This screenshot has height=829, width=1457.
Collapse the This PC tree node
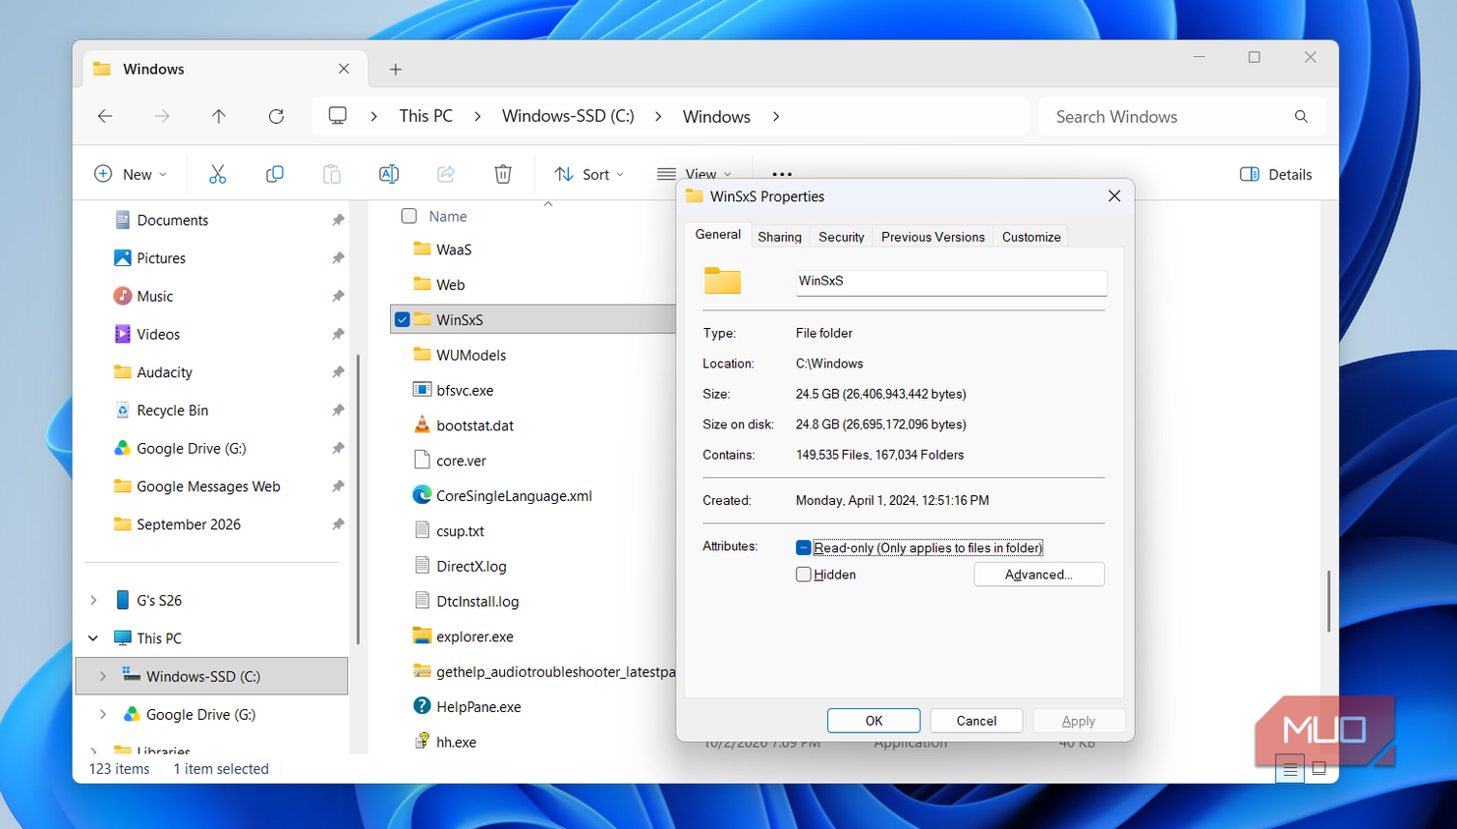[93, 638]
